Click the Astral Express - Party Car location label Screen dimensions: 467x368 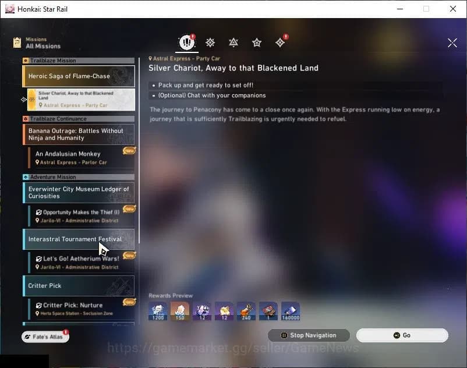pyautogui.click(x=185, y=59)
